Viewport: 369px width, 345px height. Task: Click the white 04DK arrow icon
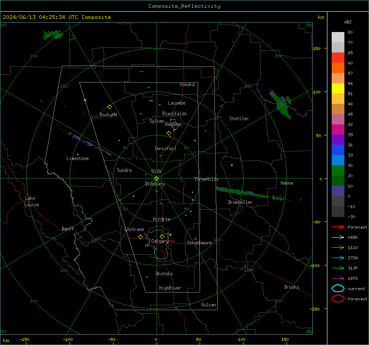pos(338,238)
